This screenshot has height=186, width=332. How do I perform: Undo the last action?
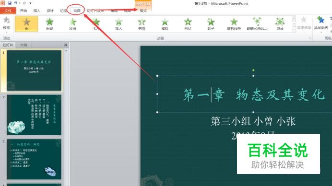pyautogui.click(x=16, y=3)
